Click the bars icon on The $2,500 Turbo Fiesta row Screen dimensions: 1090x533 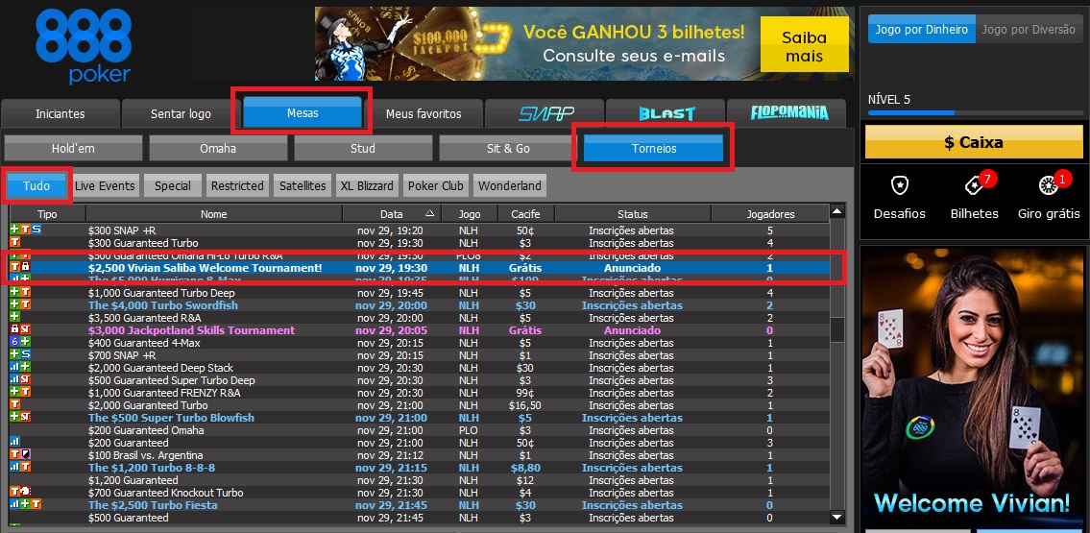click(x=14, y=505)
